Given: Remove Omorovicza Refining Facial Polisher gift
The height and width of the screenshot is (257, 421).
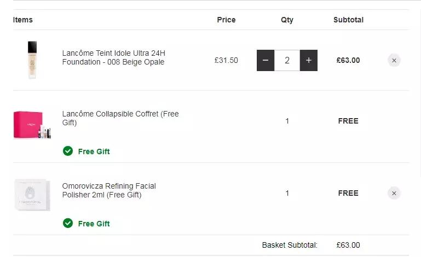Looking at the screenshot, I should pos(394,193).
